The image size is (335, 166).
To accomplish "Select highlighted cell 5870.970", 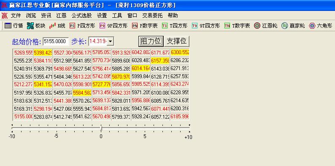I will (121, 76).
